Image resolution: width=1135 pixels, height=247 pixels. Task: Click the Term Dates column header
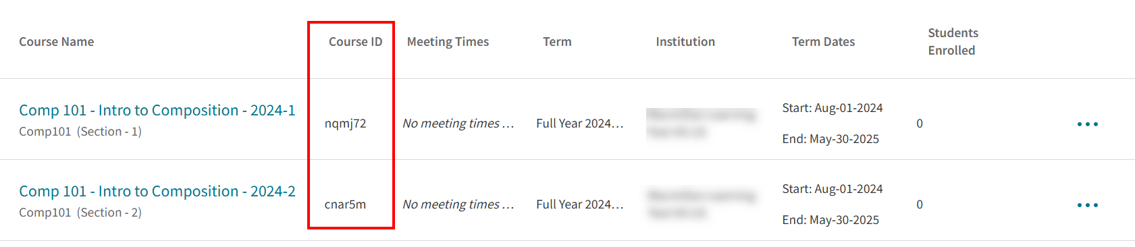pos(823,42)
